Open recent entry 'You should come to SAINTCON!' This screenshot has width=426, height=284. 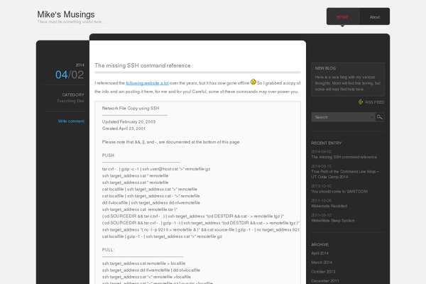(339, 192)
